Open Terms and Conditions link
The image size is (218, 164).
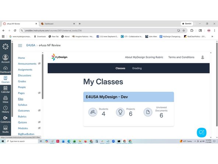pyautogui.click(x=181, y=57)
